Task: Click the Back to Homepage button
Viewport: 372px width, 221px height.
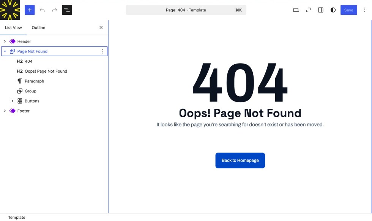Action: 240,161
